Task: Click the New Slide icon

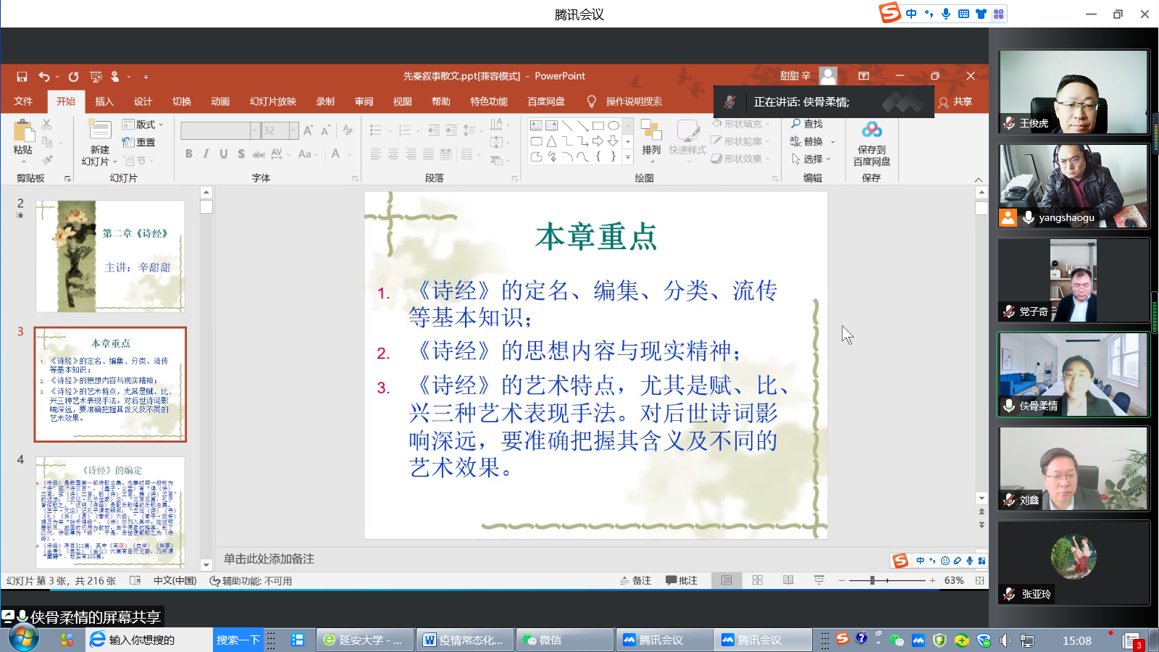Action: [99, 130]
